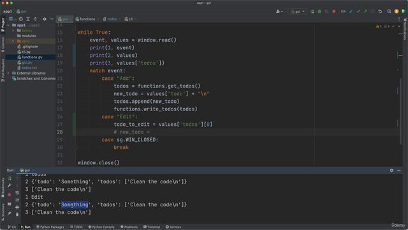
Task: Toggle the Commit tool window from the left sidebar
Action: 3,44
